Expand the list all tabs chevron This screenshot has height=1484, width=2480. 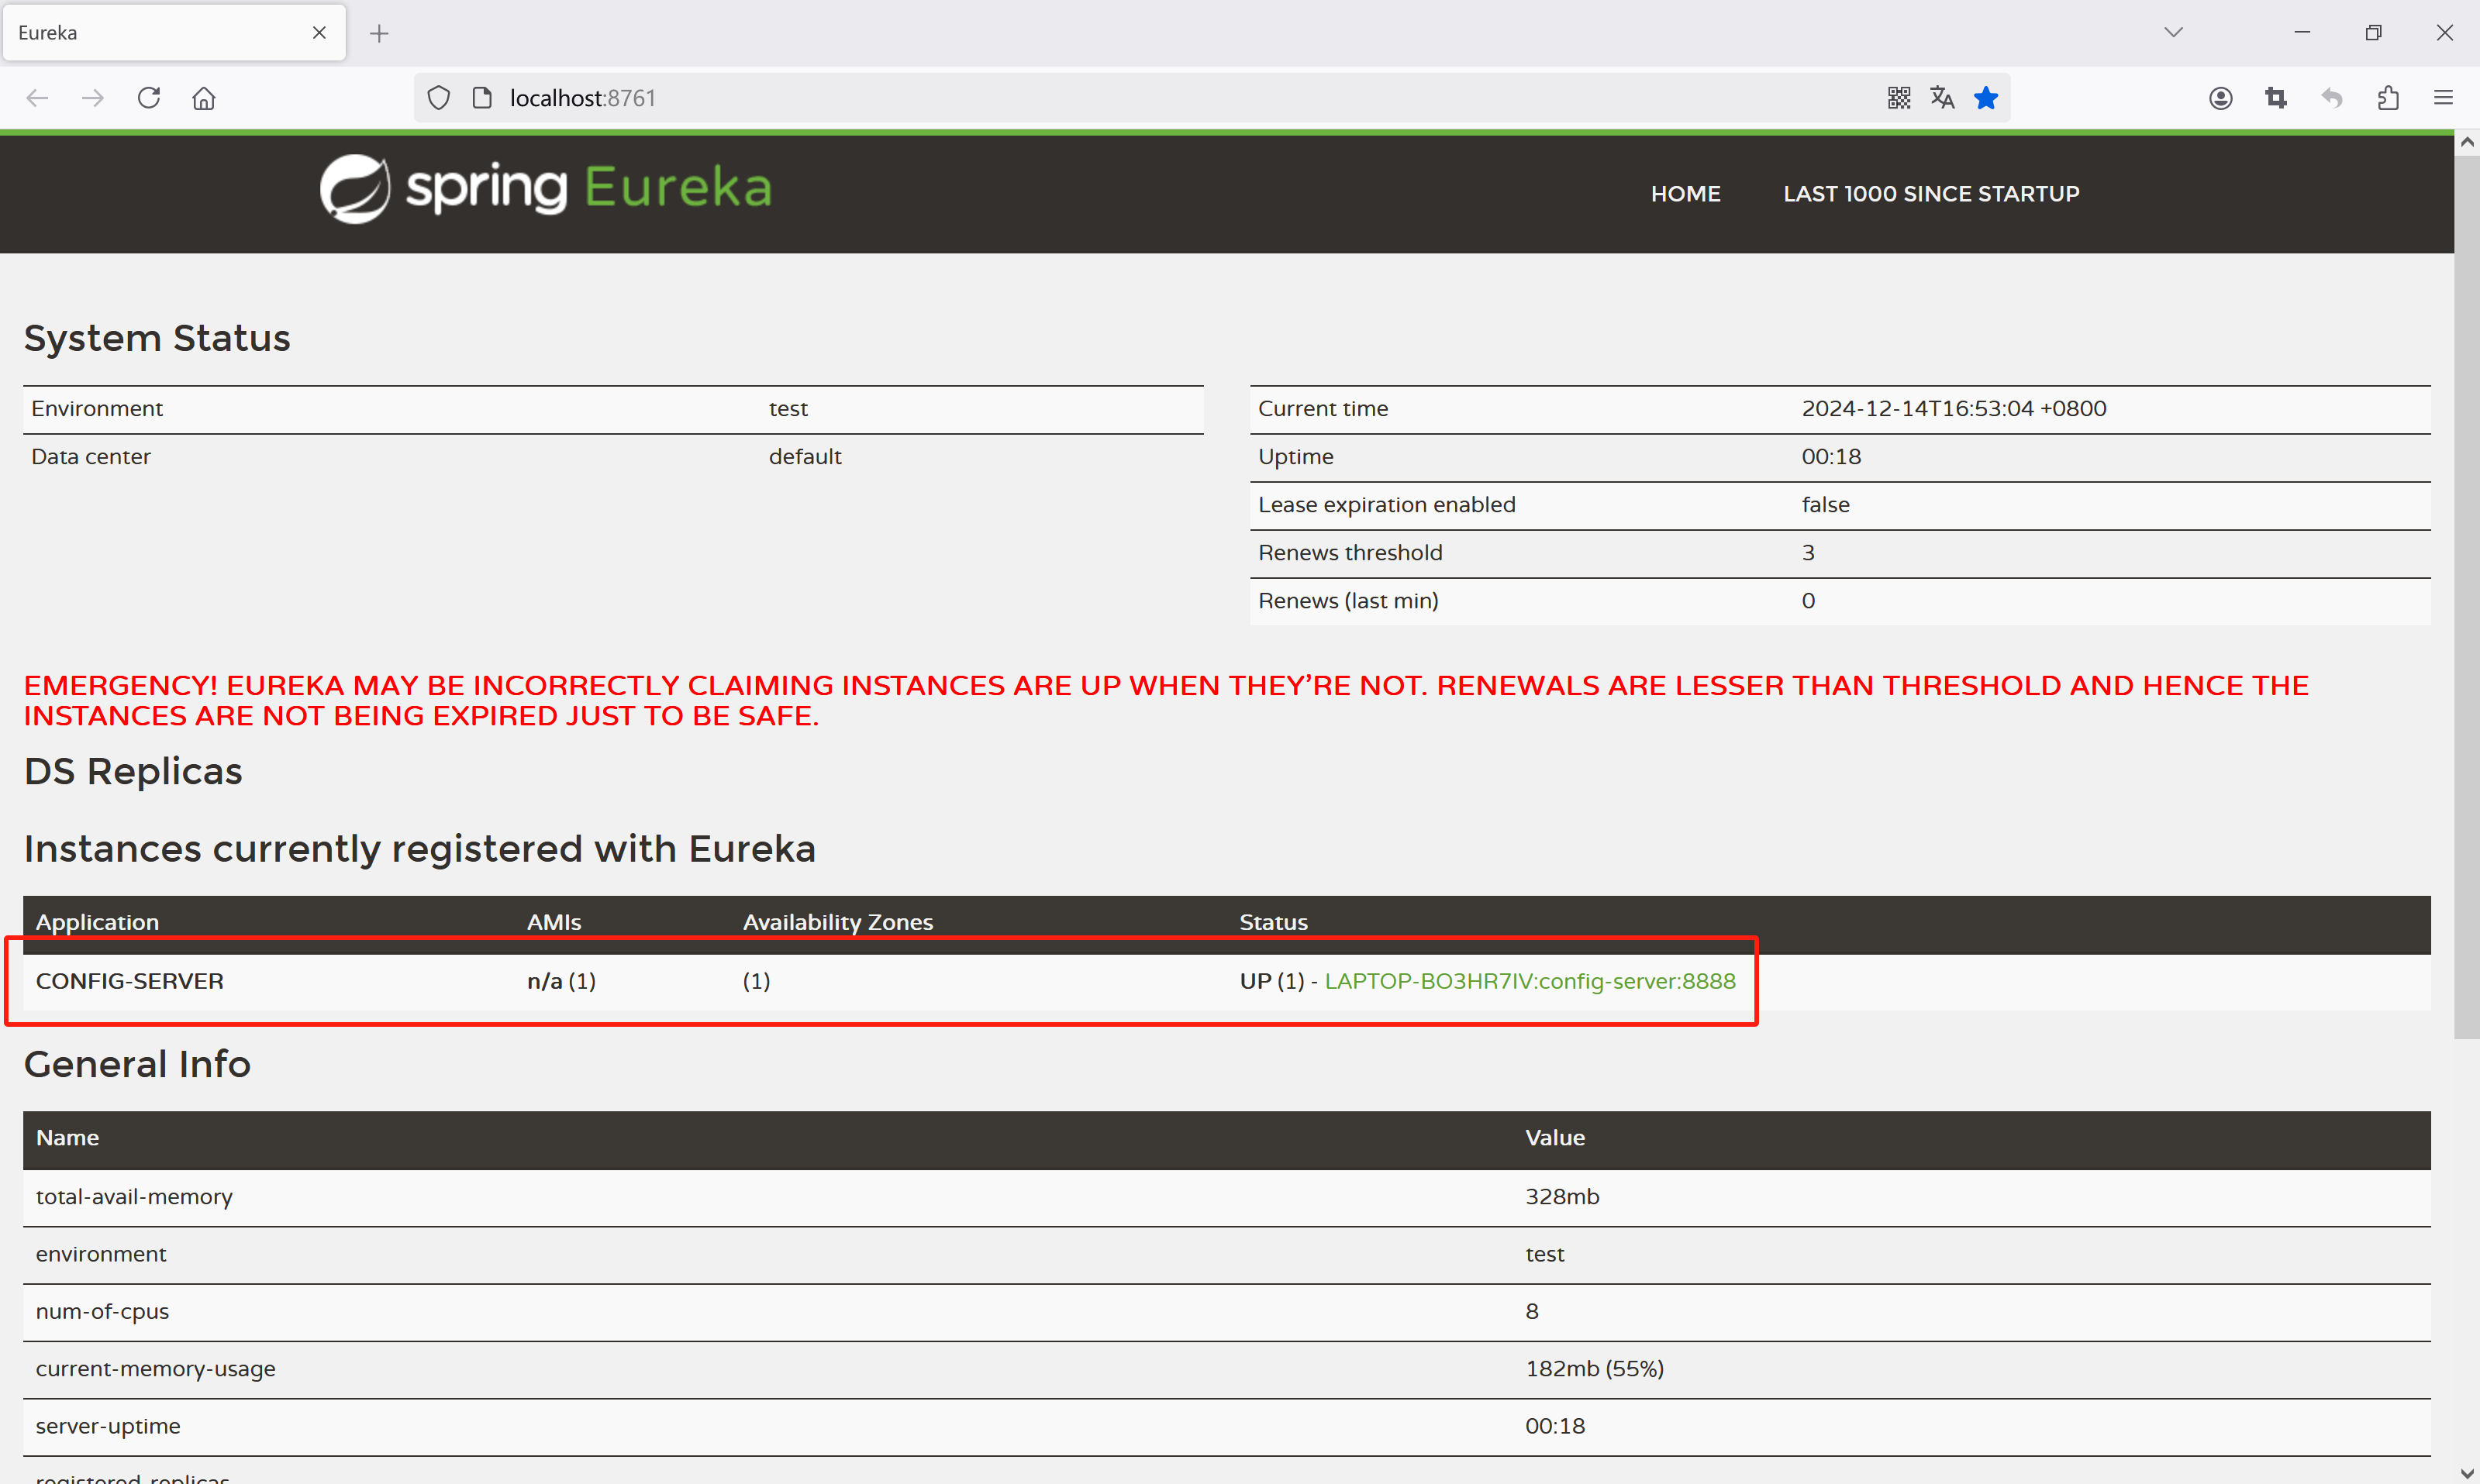click(x=2173, y=32)
